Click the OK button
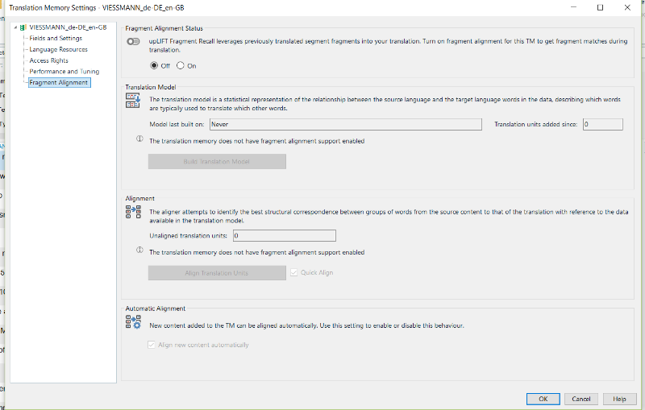Viewport: 645px width, 410px height. 543,399
